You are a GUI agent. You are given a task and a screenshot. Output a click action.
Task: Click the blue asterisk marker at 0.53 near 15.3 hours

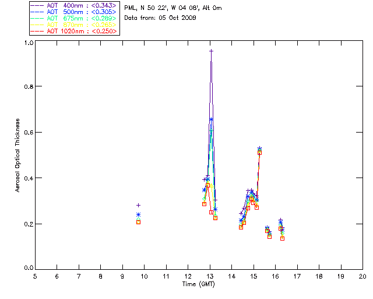[259, 148]
